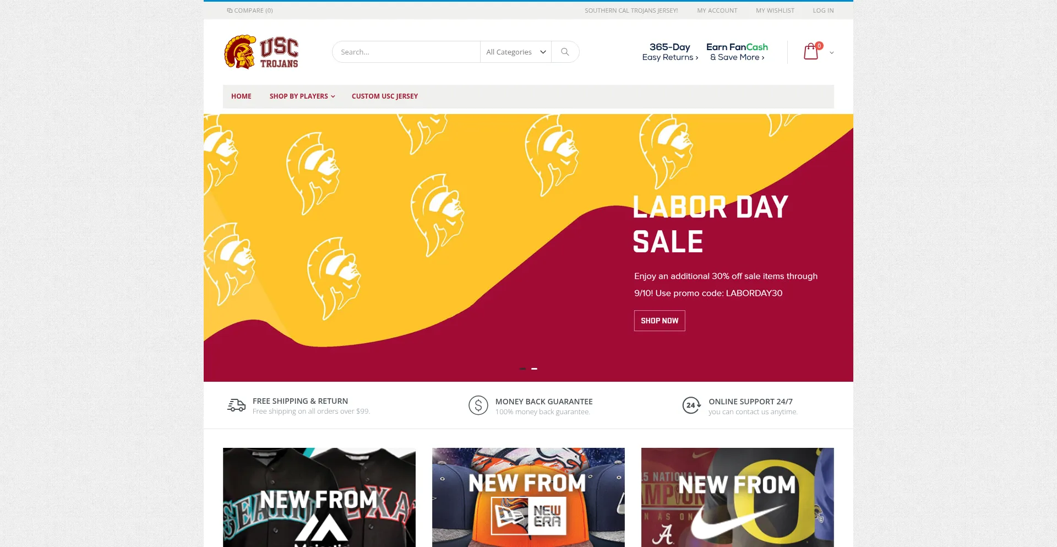Click inside the Search text field
Screen dimensions: 1057x547
(406, 52)
